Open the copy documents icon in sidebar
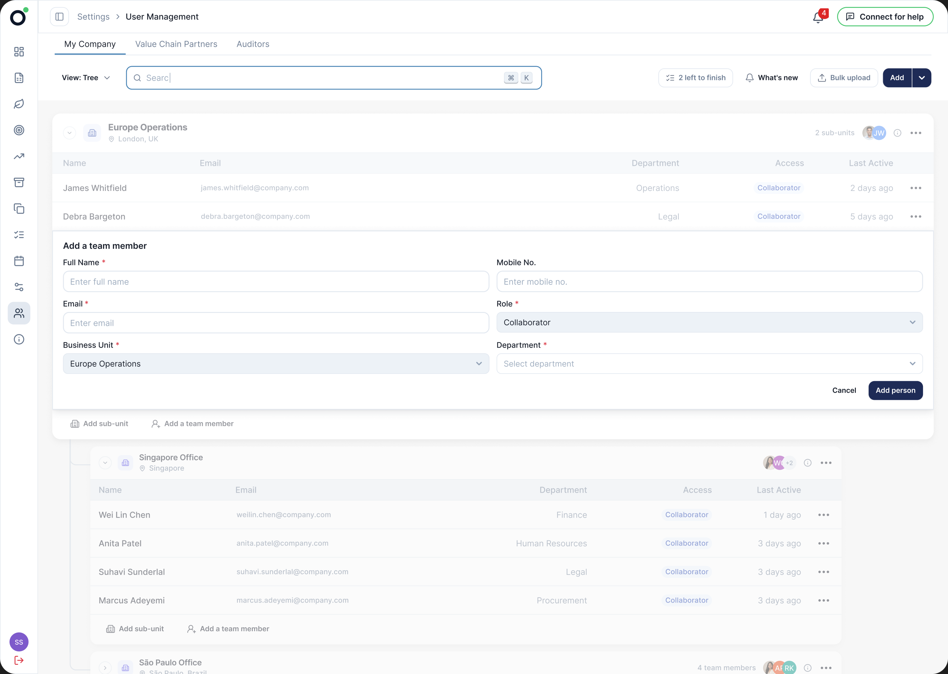This screenshot has height=674, width=948. point(19,208)
